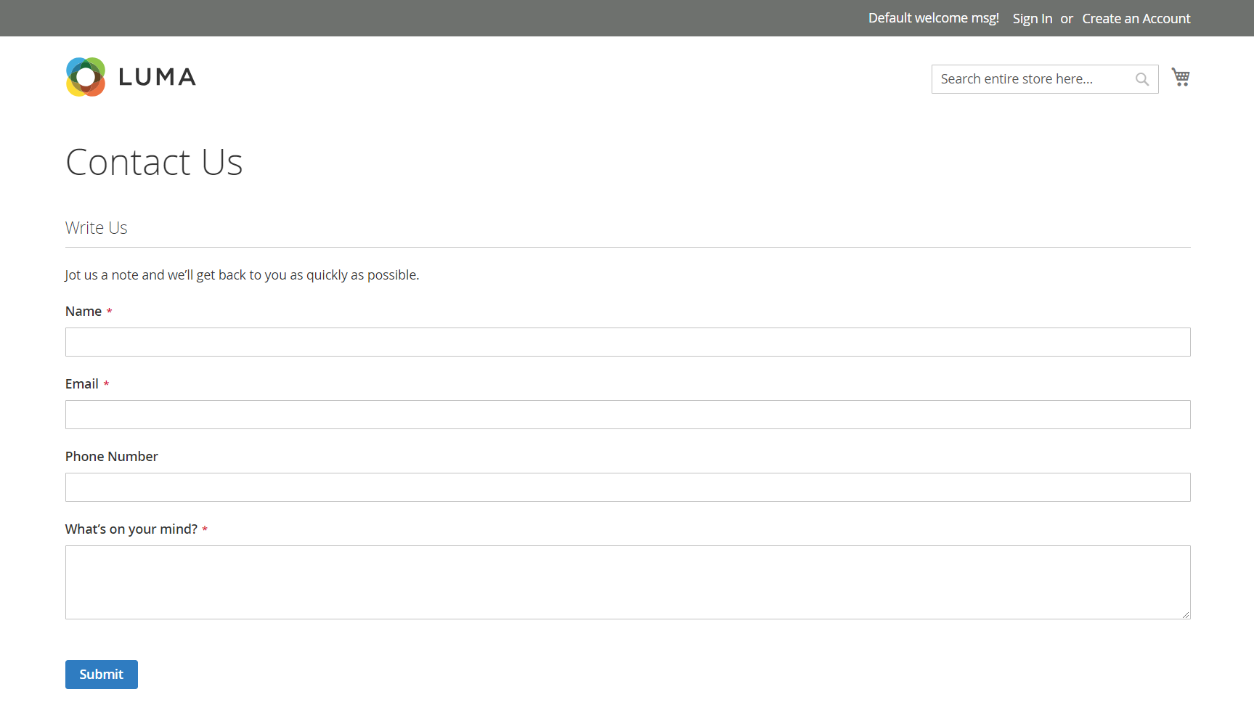Click the 'What's on your mind?' label

pos(131,529)
